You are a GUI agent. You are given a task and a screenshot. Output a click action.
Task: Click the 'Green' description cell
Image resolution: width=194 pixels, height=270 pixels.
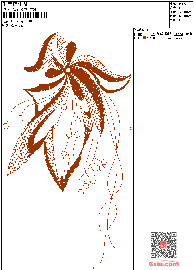coord(168,38)
